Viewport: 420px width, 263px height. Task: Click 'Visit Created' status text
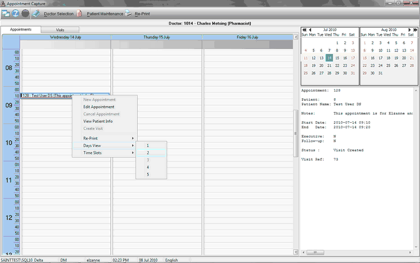tap(348, 150)
